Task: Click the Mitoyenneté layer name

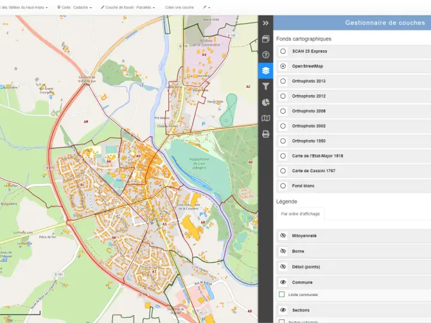Action: click(304, 236)
